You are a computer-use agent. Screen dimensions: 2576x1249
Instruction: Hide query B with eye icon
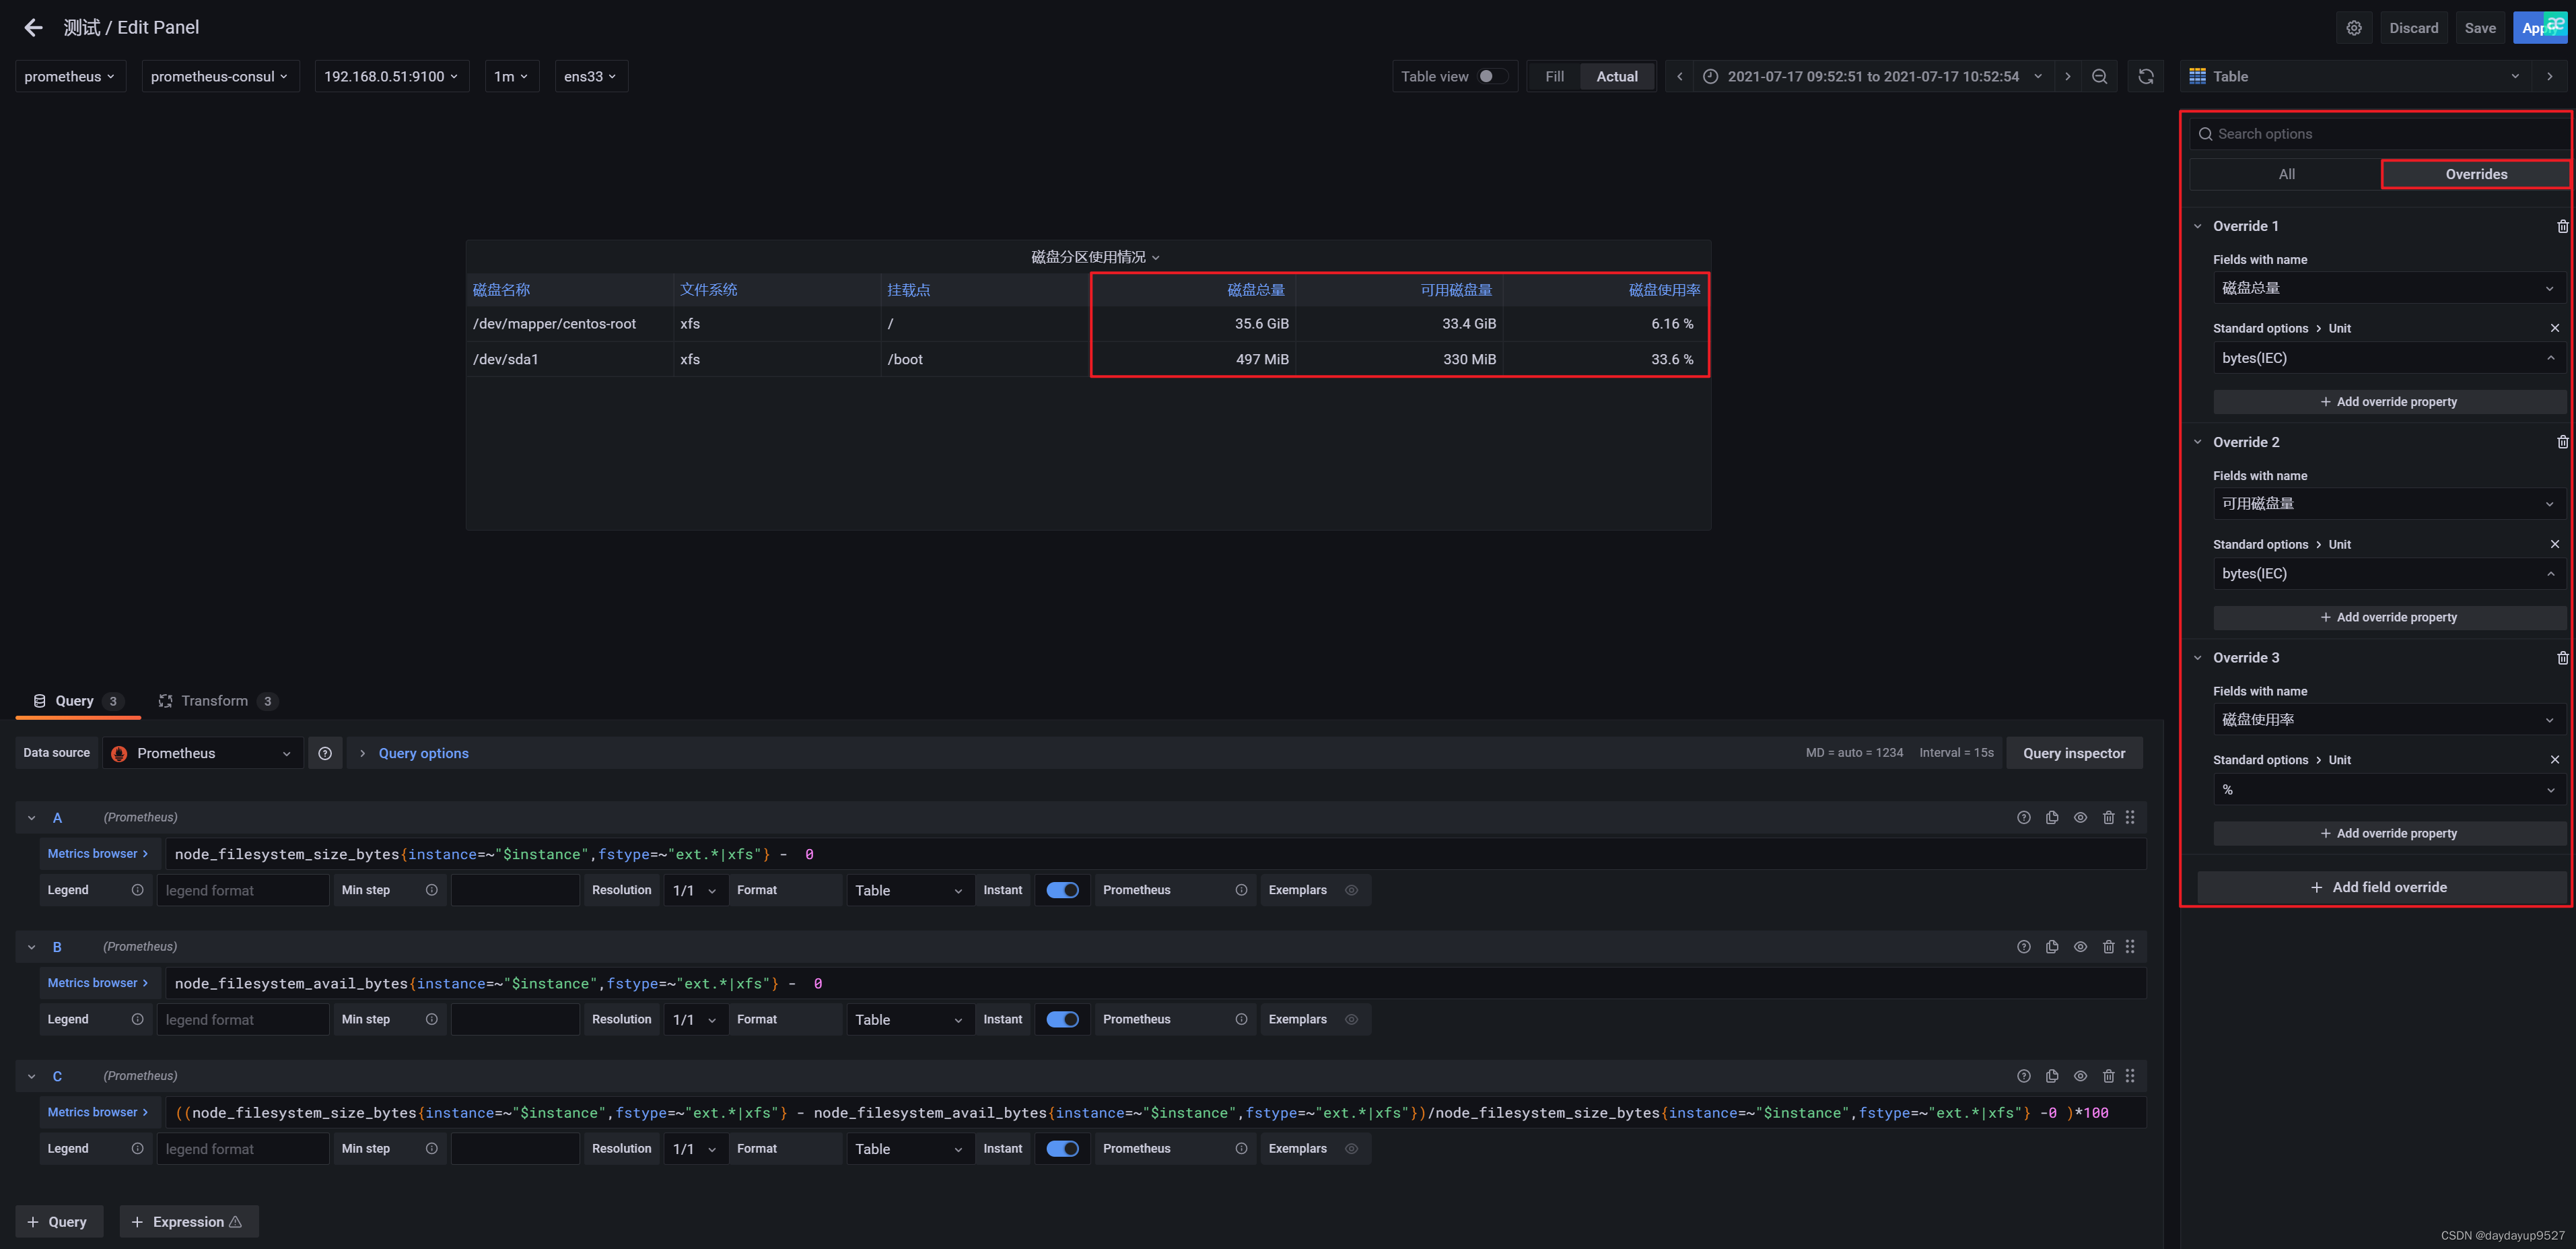point(2080,947)
